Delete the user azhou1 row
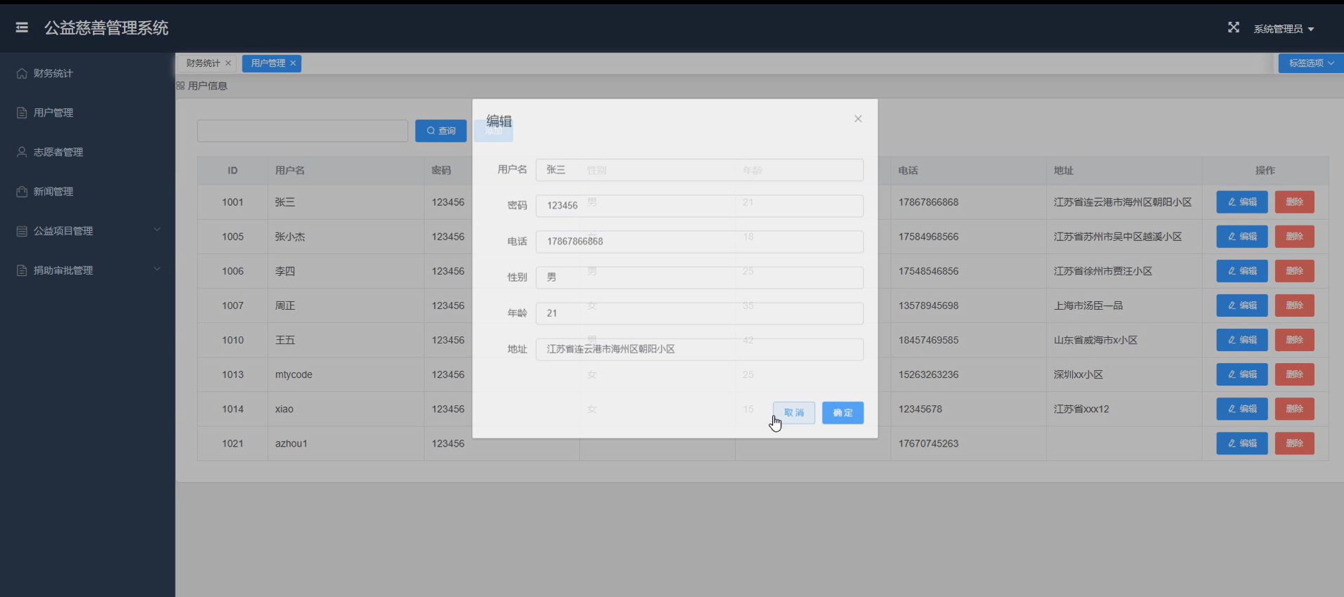Image resolution: width=1344 pixels, height=597 pixels. point(1294,443)
